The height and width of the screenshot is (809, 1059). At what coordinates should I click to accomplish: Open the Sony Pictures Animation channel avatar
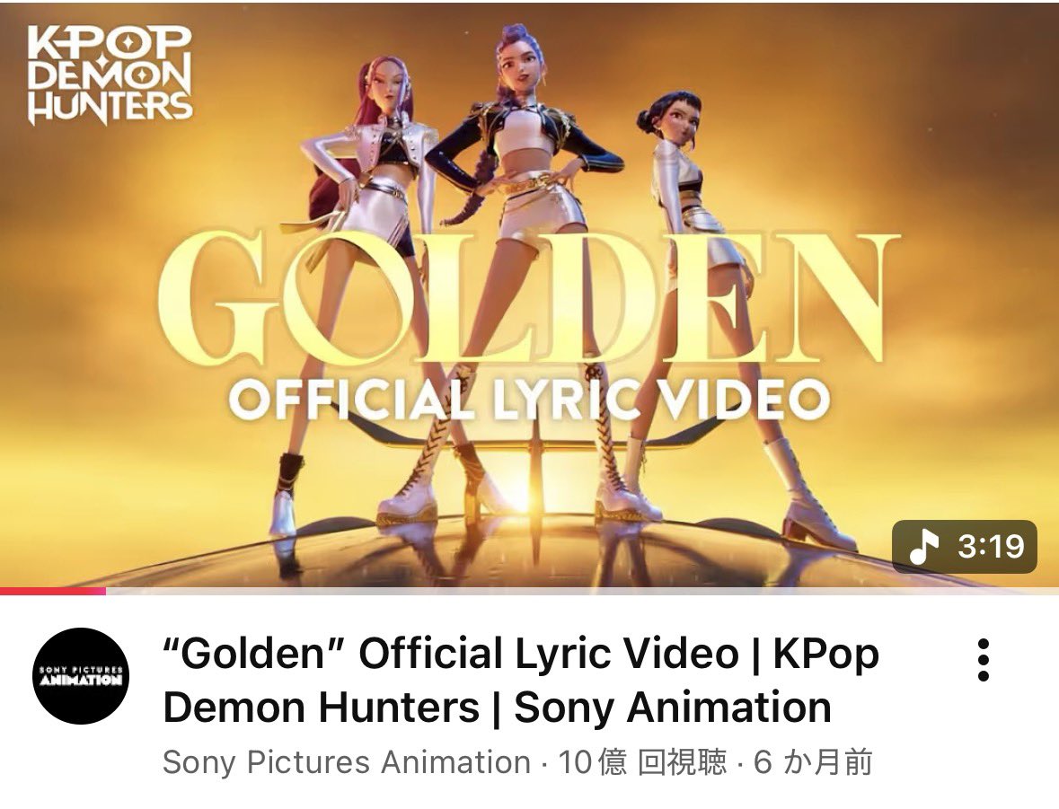coord(81,676)
